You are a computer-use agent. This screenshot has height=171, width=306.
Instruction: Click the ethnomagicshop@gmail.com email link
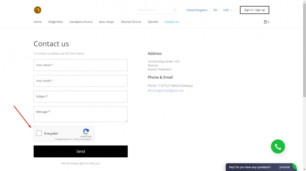tap(166, 91)
